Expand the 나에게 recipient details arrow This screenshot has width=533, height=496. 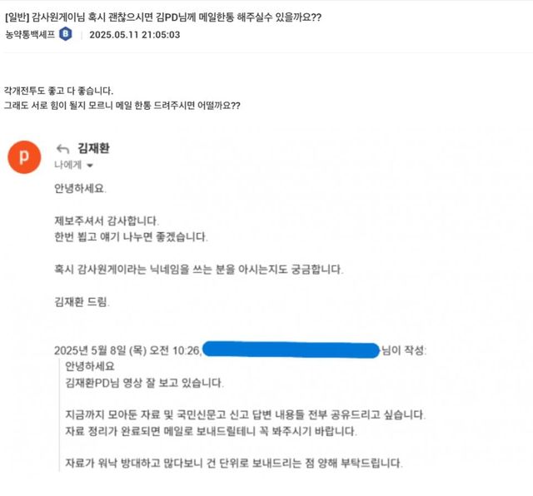(x=90, y=166)
